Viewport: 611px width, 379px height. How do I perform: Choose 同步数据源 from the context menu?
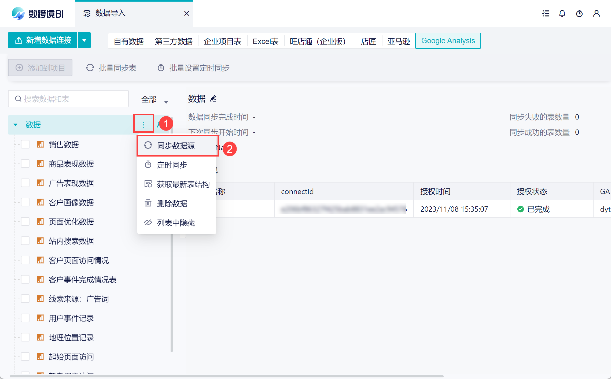pos(176,146)
